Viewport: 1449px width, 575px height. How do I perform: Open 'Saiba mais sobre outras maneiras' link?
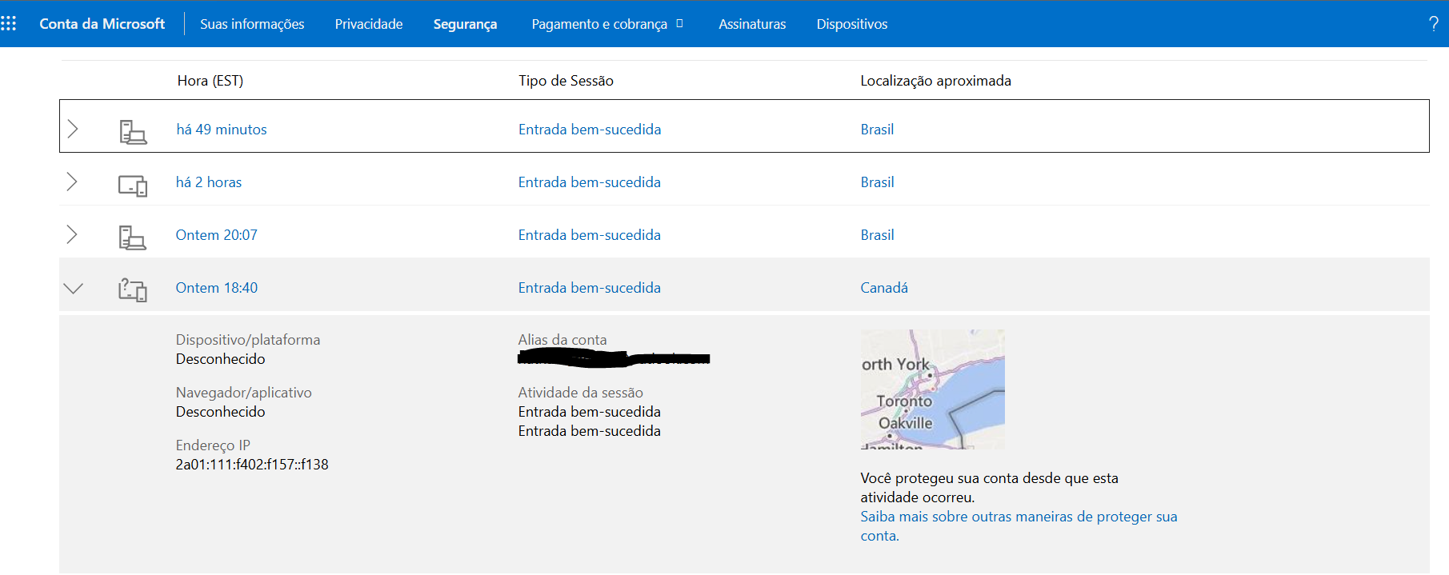tap(1019, 526)
